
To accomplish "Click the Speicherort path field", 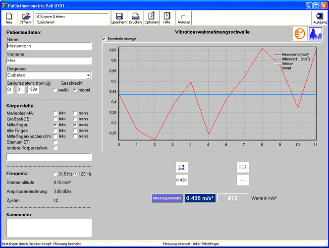I will (71, 16).
